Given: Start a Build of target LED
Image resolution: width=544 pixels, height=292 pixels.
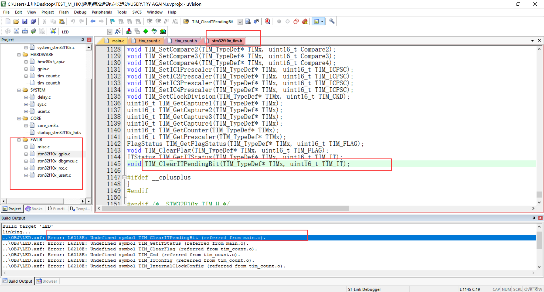Looking at the screenshot, I should [x=16, y=31].
